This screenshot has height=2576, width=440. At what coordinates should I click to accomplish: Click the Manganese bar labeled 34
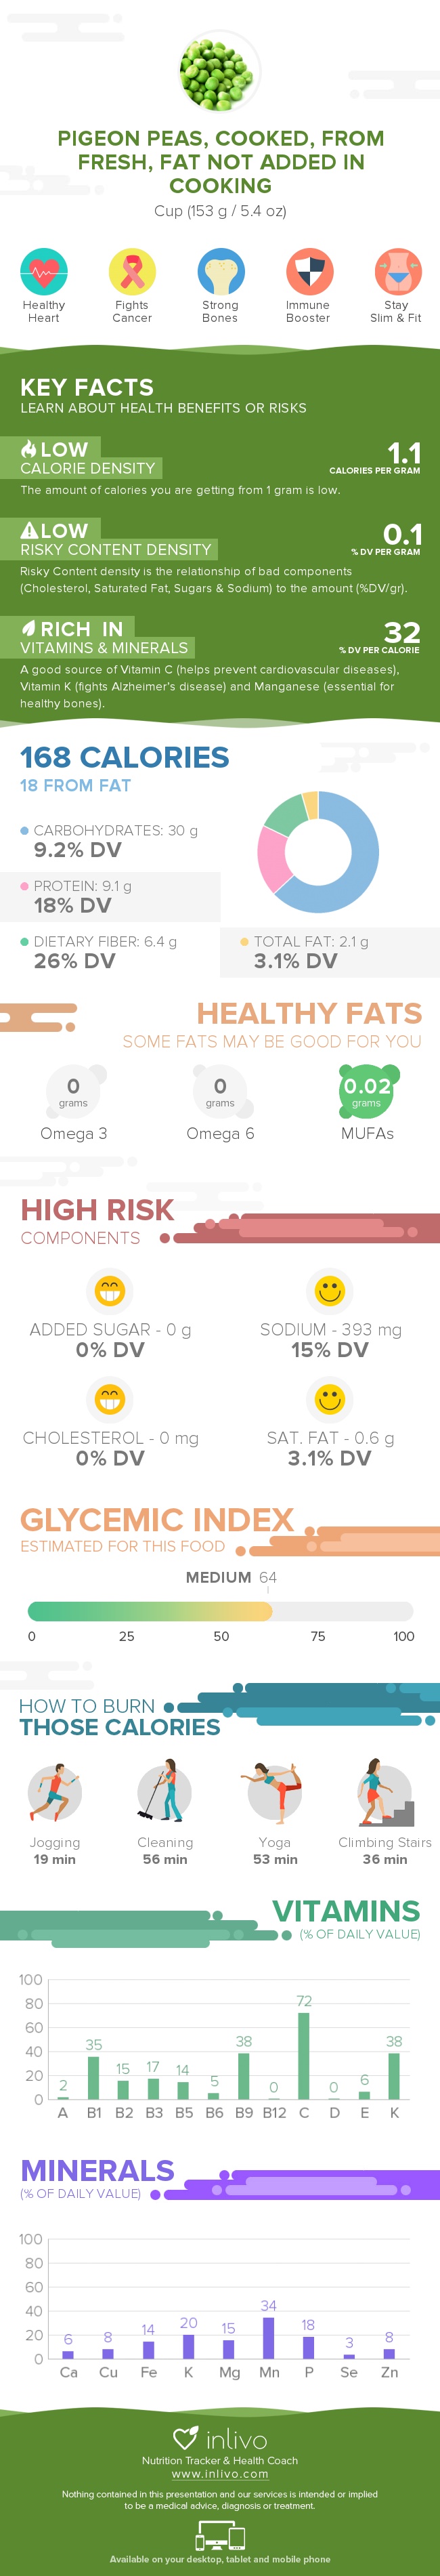(268, 2337)
